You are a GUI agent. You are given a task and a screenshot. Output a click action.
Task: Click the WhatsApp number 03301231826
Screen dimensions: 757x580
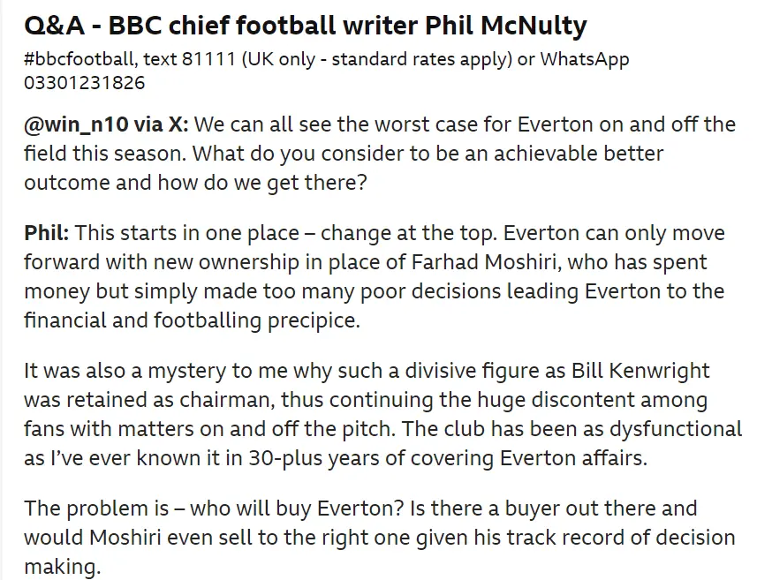84,83
